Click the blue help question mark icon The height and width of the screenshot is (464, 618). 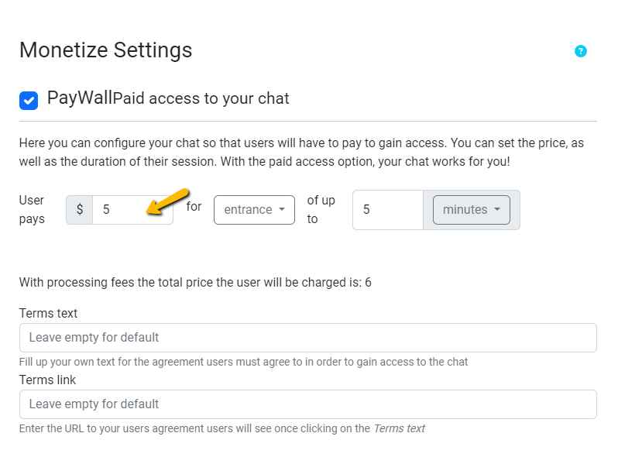pyautogui.click(x=581, y=51)
